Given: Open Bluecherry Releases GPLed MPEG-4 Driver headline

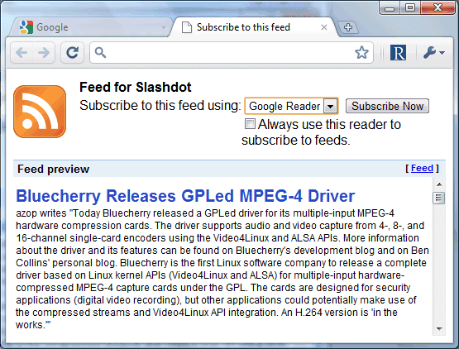Looking at the screenshot, I should (x=185, y=196).
